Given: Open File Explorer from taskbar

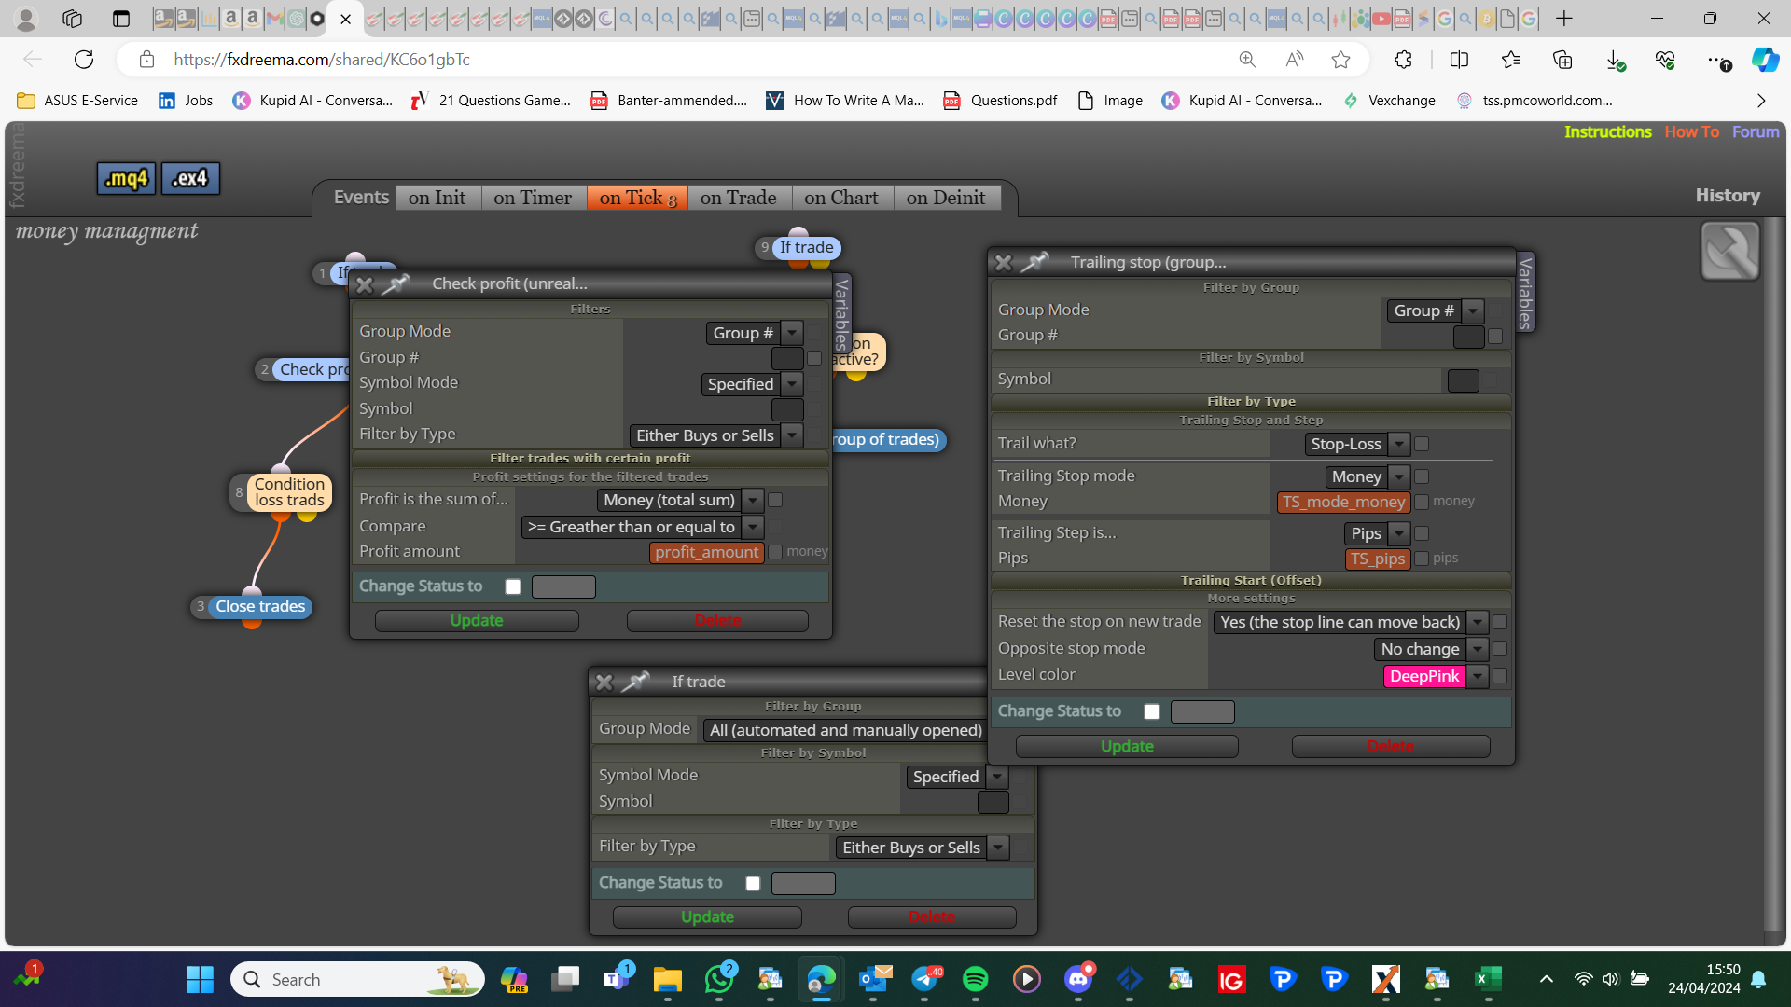Looking at the screenshot, I should click(x=667, y=979).
